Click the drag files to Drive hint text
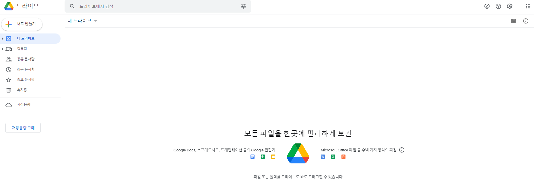This screenshot has width=534, height=186. point(298,177)
